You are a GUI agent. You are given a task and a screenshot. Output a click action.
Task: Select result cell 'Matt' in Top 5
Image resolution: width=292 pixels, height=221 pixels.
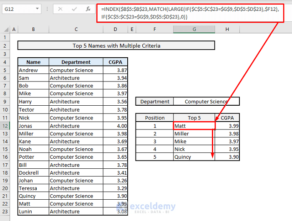pyautogui.click(x=194, y=126)
